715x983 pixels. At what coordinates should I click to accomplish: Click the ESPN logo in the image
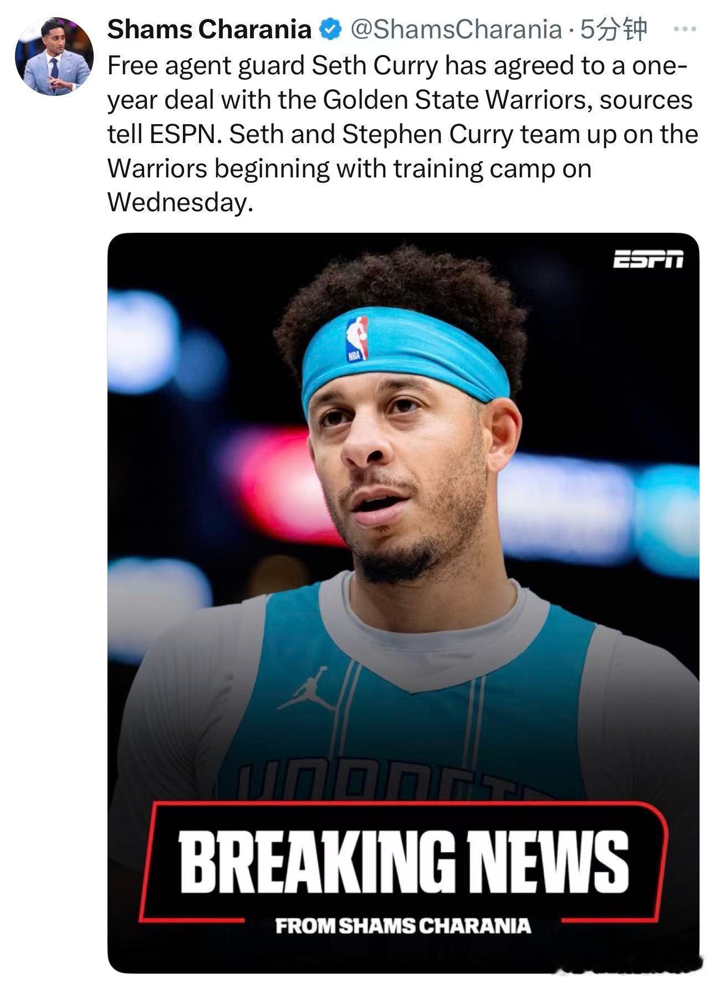coord(648,258)
